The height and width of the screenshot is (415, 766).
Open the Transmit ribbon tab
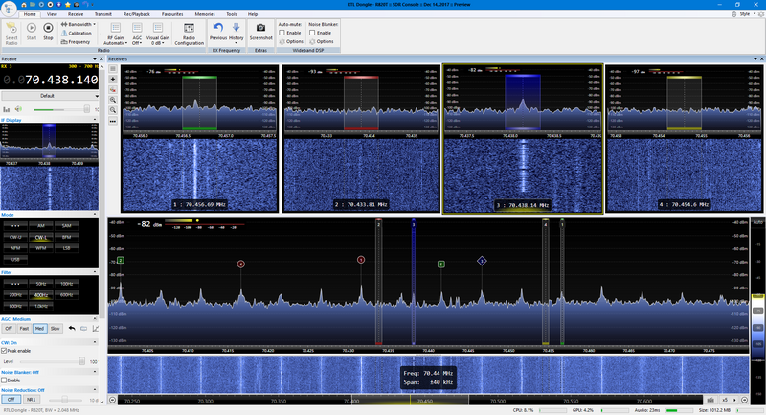(103, 14)
